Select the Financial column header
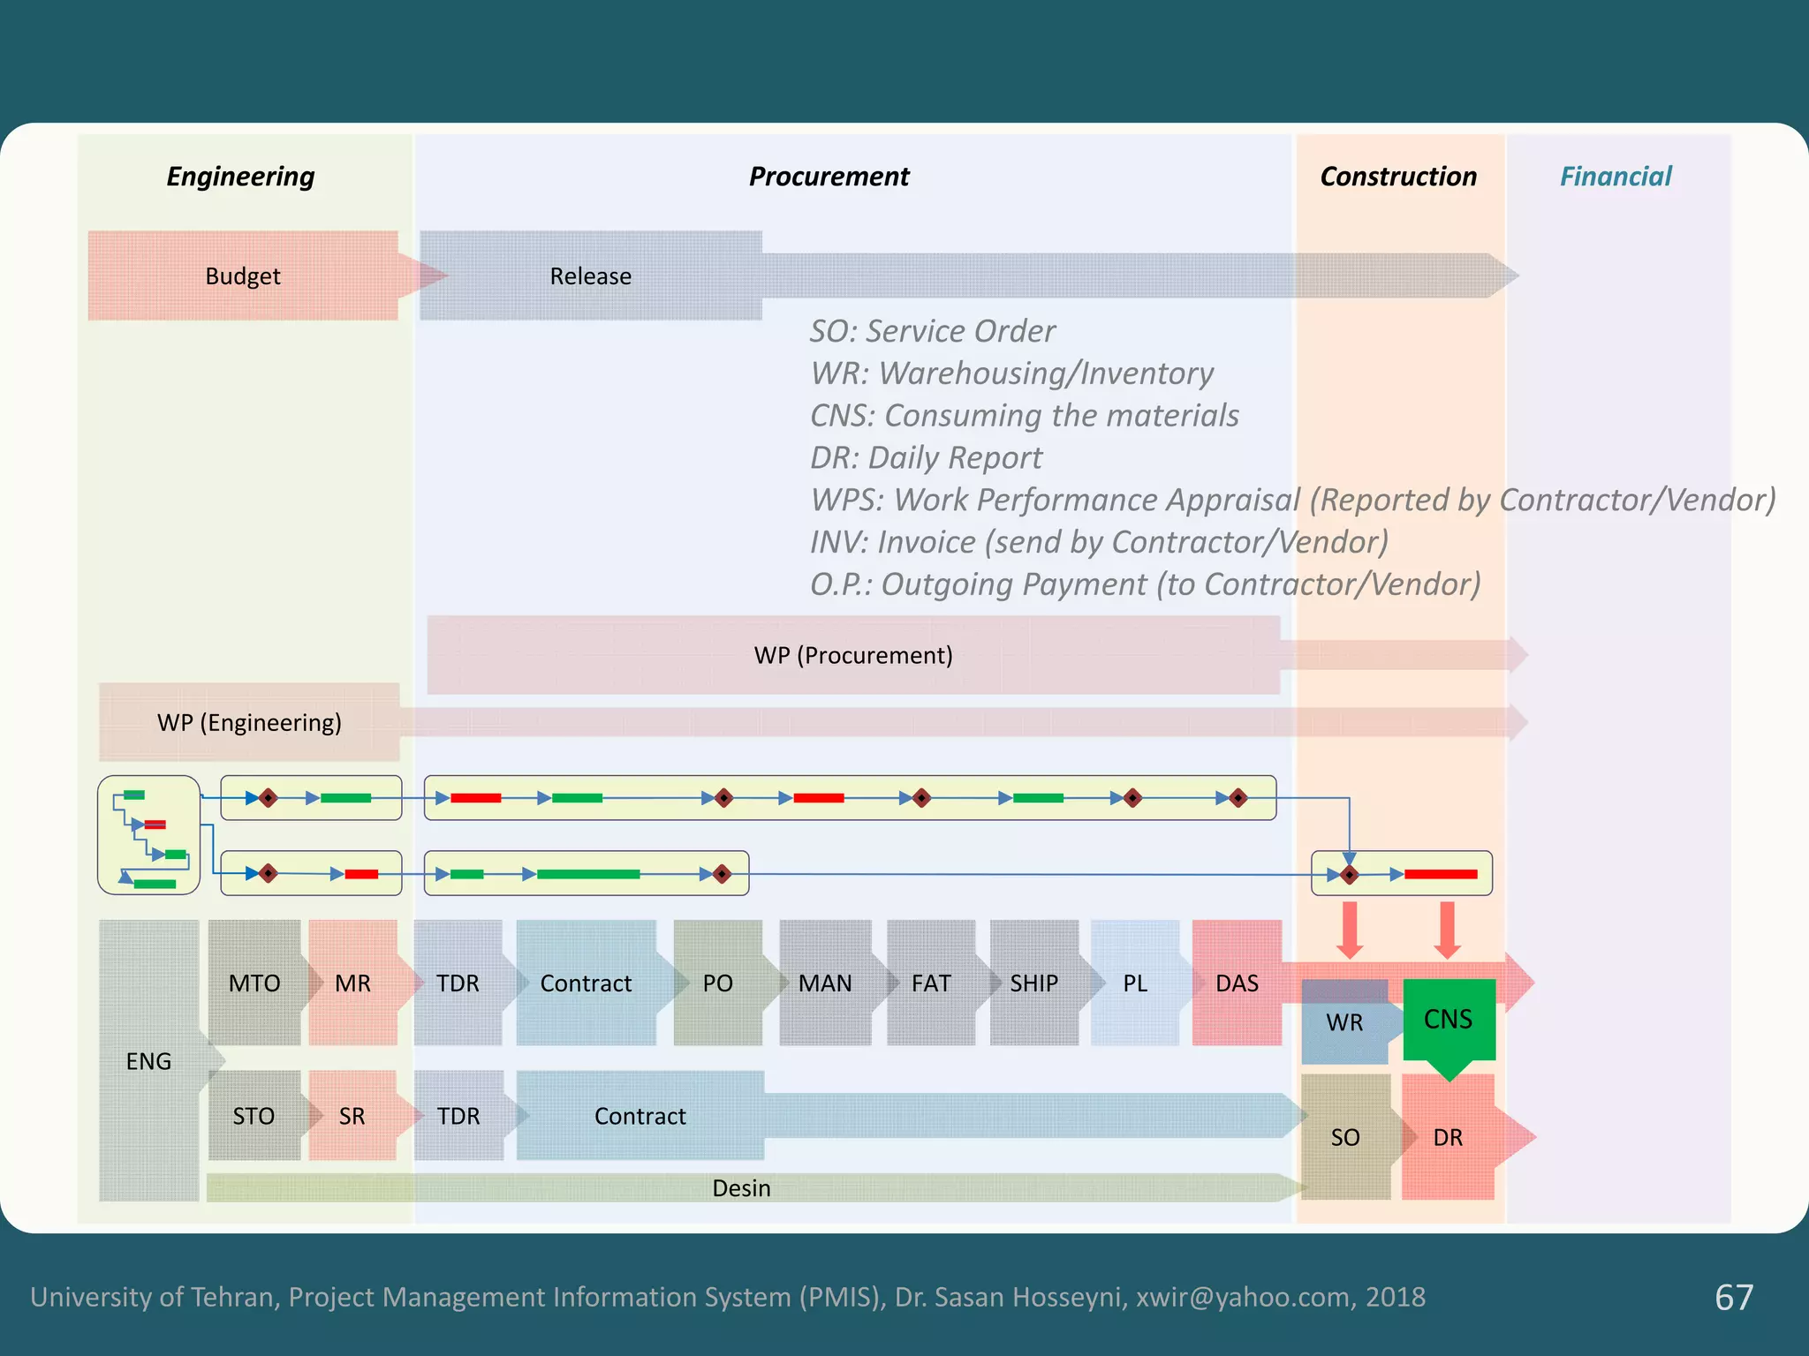This screenshot has height=1356, width=1809. click(x=1615, y=177)
